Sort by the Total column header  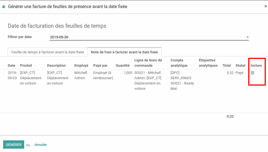coord(227,65)
